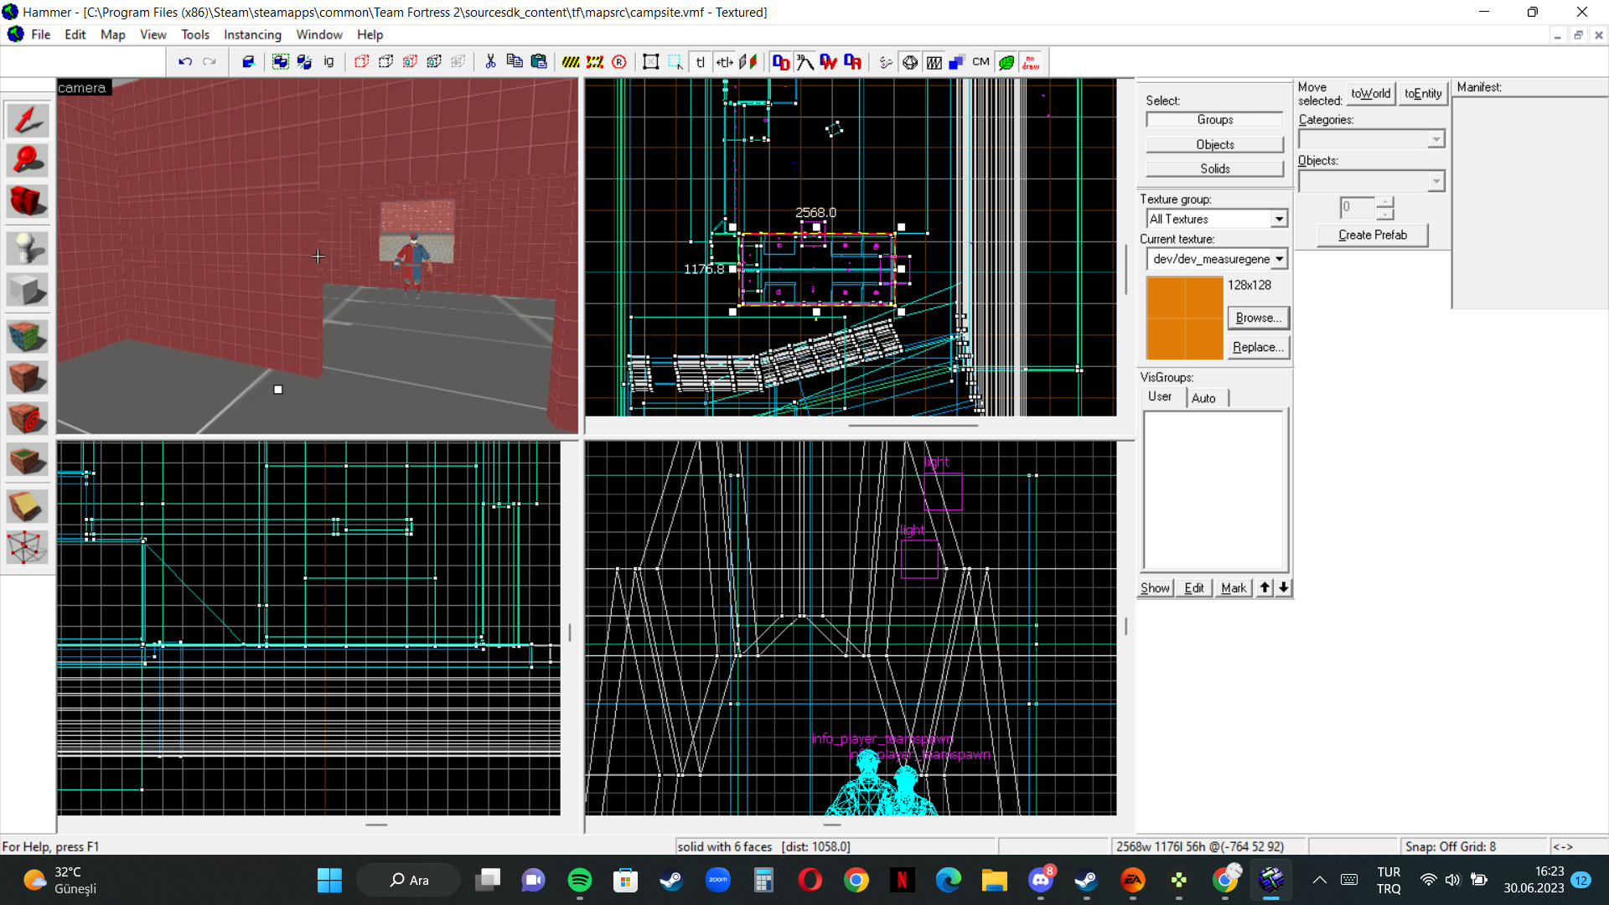Open the Categories dropdown
This screenshot has width=1609, height=905.
[1436, 139]
